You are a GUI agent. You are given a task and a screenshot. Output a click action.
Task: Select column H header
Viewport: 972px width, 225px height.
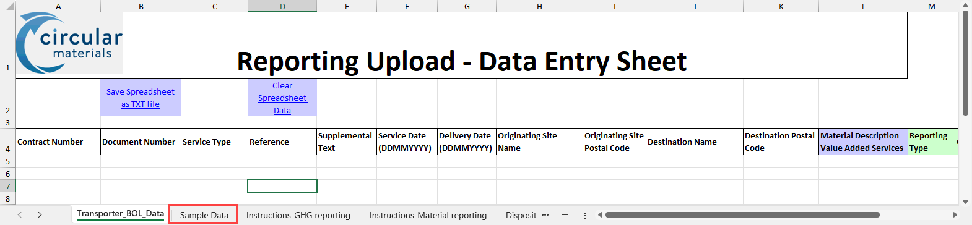(x=539, y=6)
